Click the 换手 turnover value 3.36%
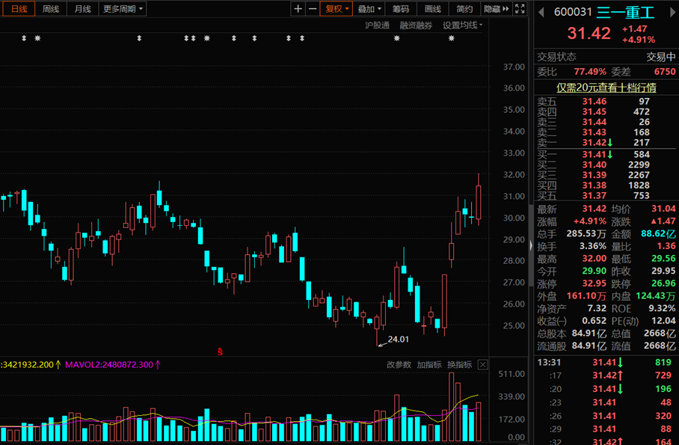This screenshot has height=445, width=679. [593, 246]
